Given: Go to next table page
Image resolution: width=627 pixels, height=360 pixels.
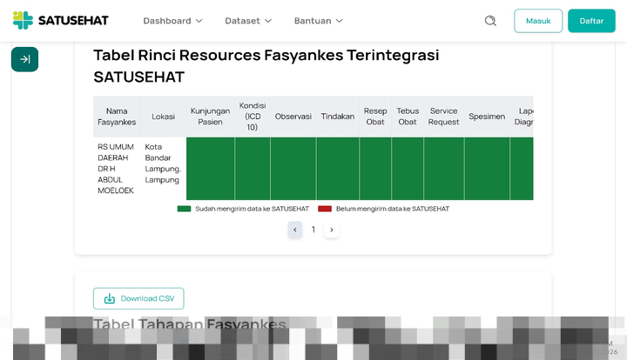Looking at the screenshot, I should pyautogui.click(x=332, y=230).
